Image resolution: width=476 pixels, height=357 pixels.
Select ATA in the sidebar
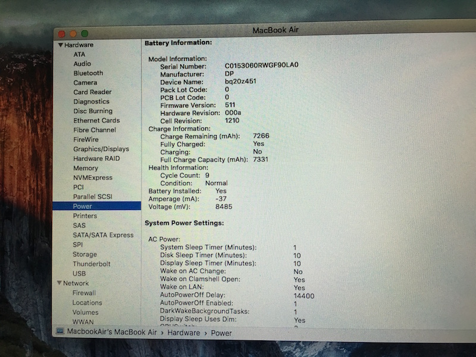tap(79, 54)
